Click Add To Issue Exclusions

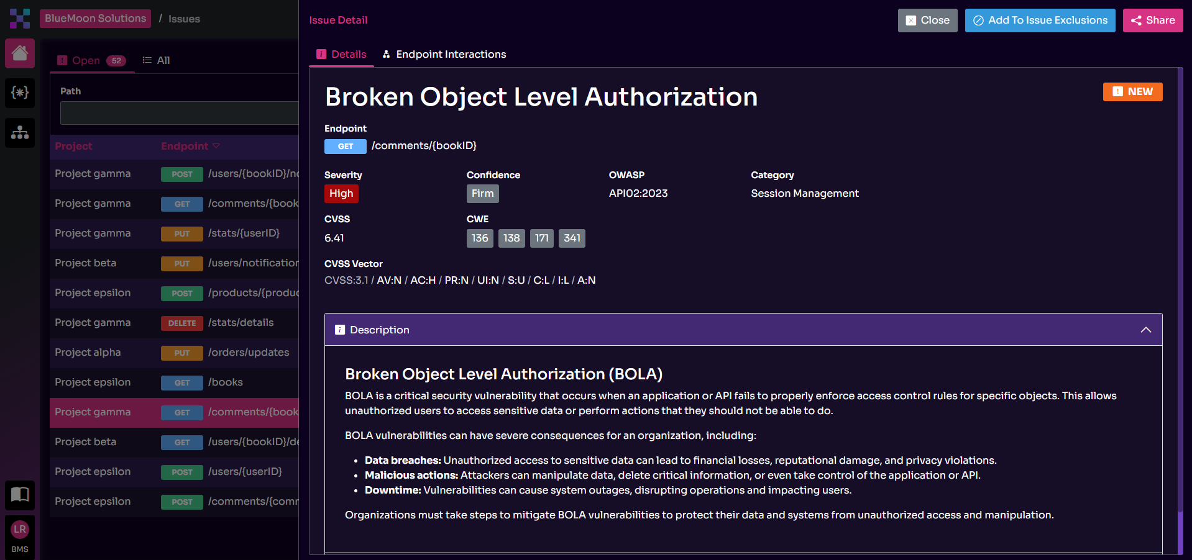[x=1040, y=20]
